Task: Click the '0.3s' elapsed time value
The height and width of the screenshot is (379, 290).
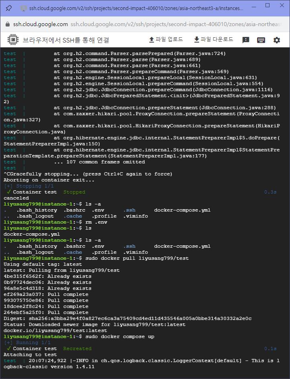Action: coord(270,192)
